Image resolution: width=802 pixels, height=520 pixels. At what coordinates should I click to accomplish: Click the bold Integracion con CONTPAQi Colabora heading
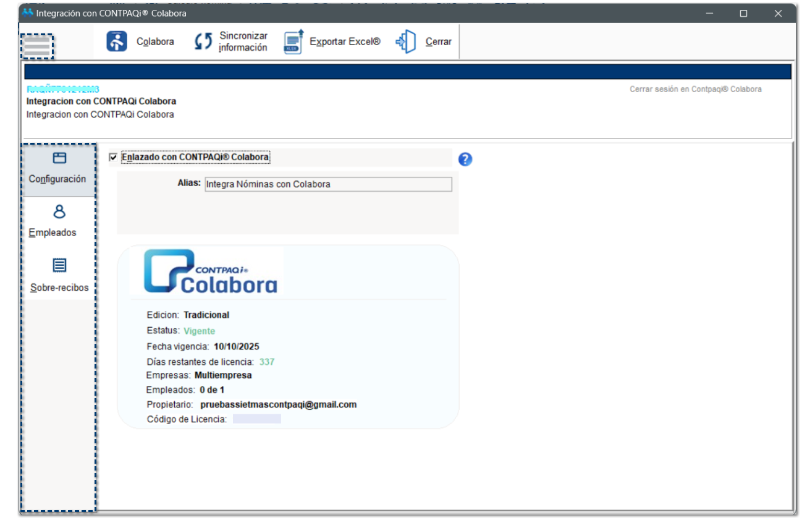coord(101,101)
